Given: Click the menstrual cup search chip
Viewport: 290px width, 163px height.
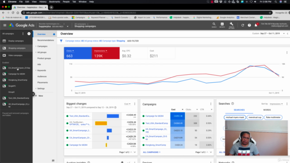Looking at the screenshot, I should click(x=255, y=117).
